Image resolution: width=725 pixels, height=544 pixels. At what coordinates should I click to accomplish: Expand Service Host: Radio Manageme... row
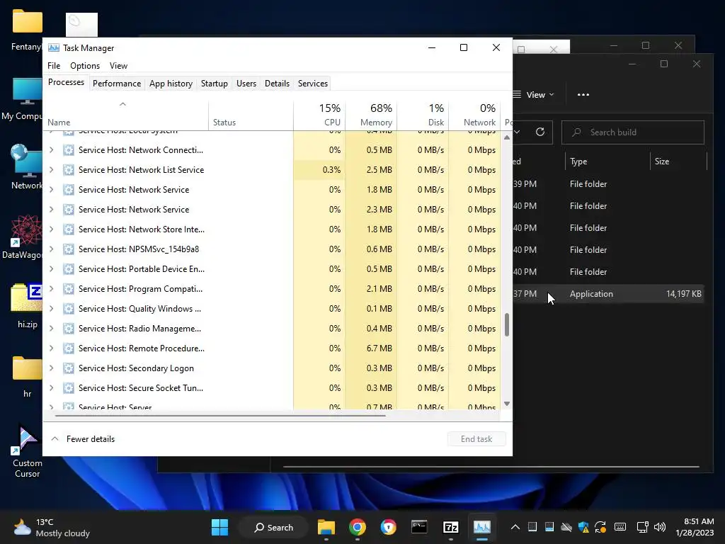click(x=51, y=329)
